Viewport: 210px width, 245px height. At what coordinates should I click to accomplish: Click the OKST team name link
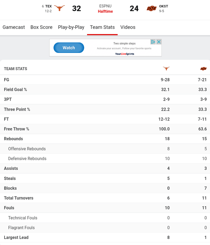tap(164, 6)
